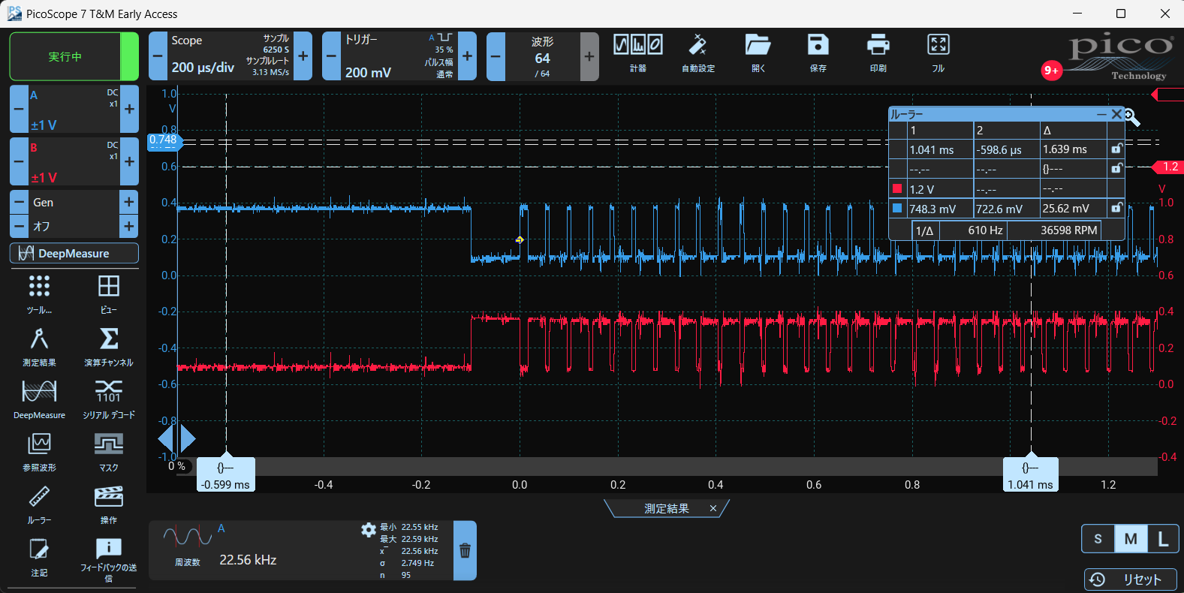The image size is (1184, 593).
Task: Open 注記 notes tool
Action: [x=39, y=556]
